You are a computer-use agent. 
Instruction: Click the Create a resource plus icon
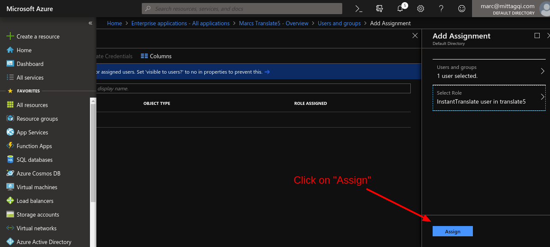point(10,36)
